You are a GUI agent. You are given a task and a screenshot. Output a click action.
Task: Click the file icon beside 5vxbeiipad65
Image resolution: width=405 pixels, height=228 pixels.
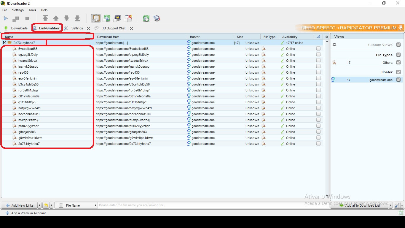pos(15,49)
